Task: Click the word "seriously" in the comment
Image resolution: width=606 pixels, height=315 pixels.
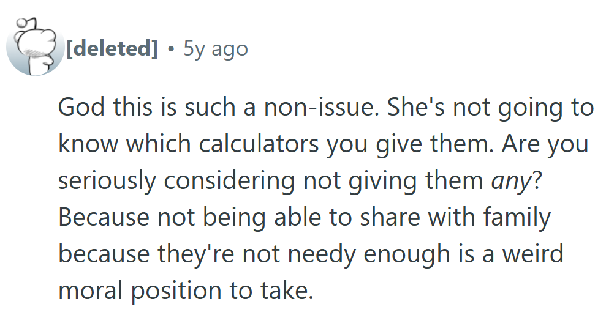Action: click(104, 181)
